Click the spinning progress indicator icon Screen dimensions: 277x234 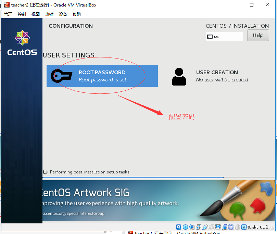[45, 172]
